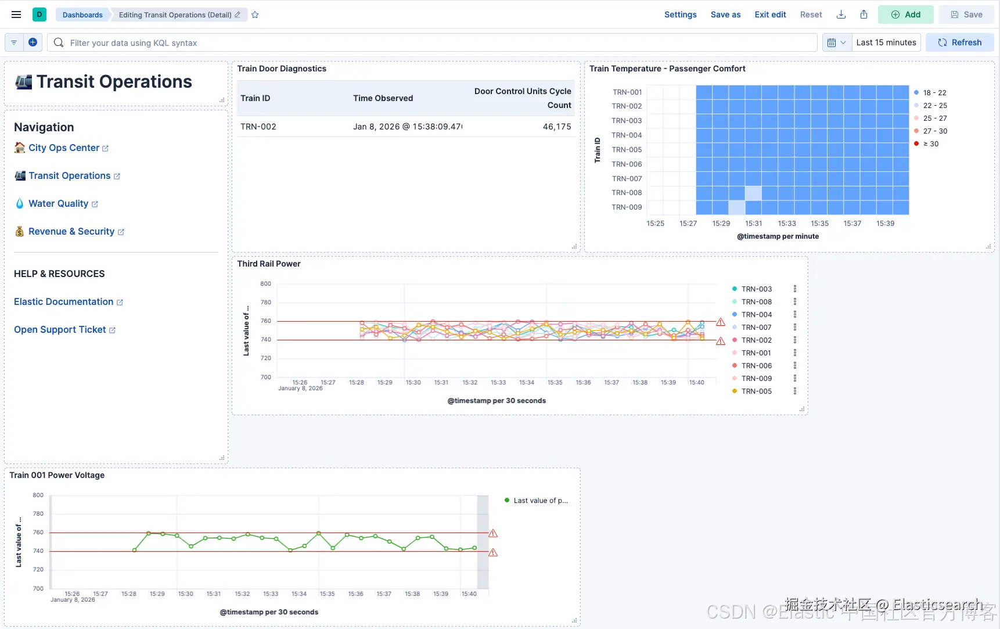
Task: Open the filter options menu icon
Action: pos(14,42)
